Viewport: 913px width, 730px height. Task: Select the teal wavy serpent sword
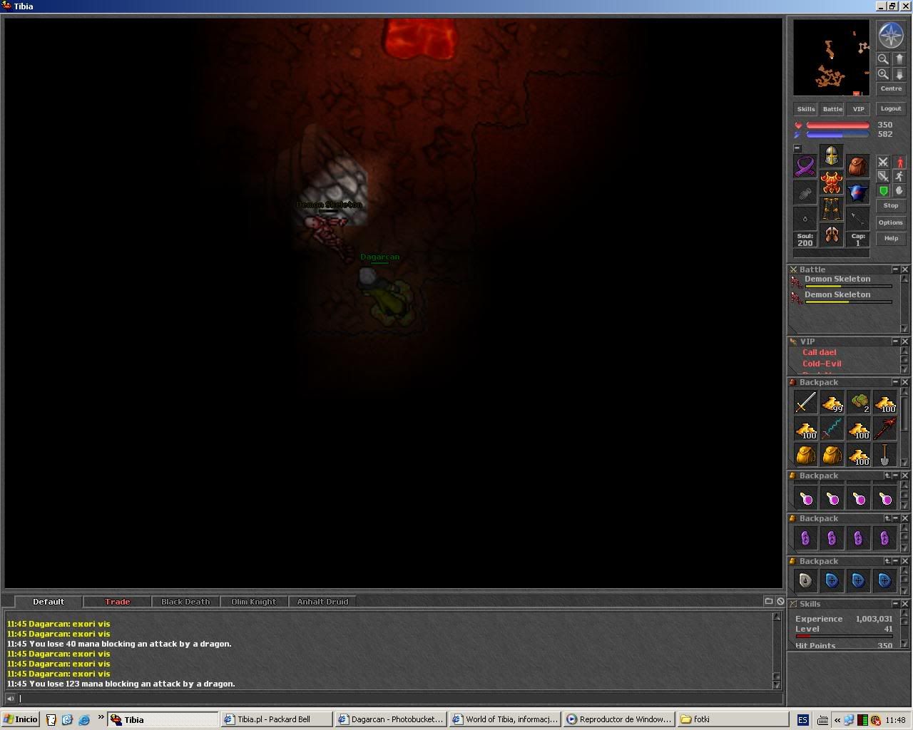click(x=832, y=429)
